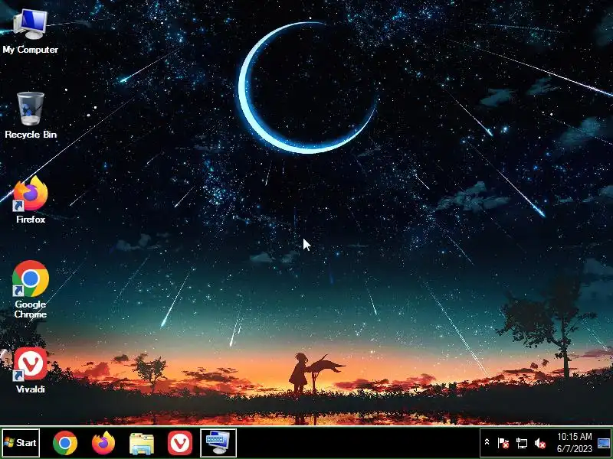The height and width of the screenshot is (459, 613).
Task: Launch Chrome from the taskbar
Action: (65, 443)
